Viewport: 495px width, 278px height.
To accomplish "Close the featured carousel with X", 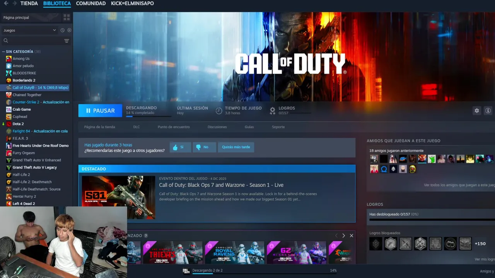I will point(351,236).
